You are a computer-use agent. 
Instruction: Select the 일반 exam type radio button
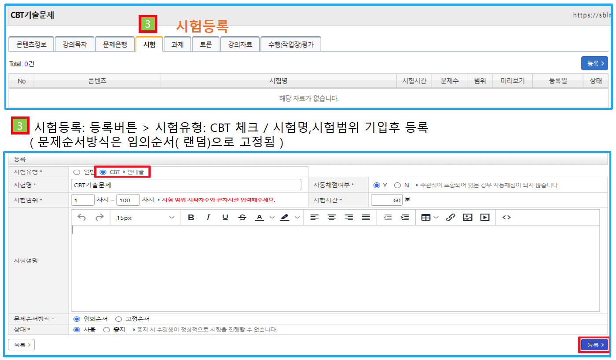[77, 172]
